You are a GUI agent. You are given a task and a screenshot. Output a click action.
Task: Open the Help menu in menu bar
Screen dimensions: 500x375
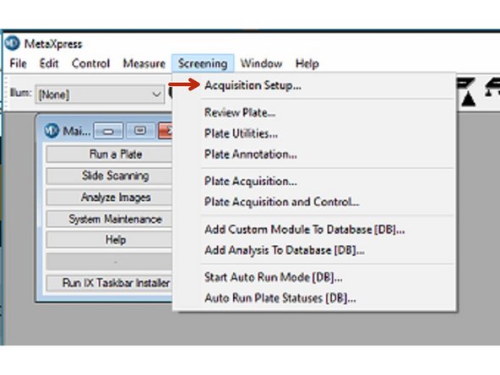coord(307,63)
